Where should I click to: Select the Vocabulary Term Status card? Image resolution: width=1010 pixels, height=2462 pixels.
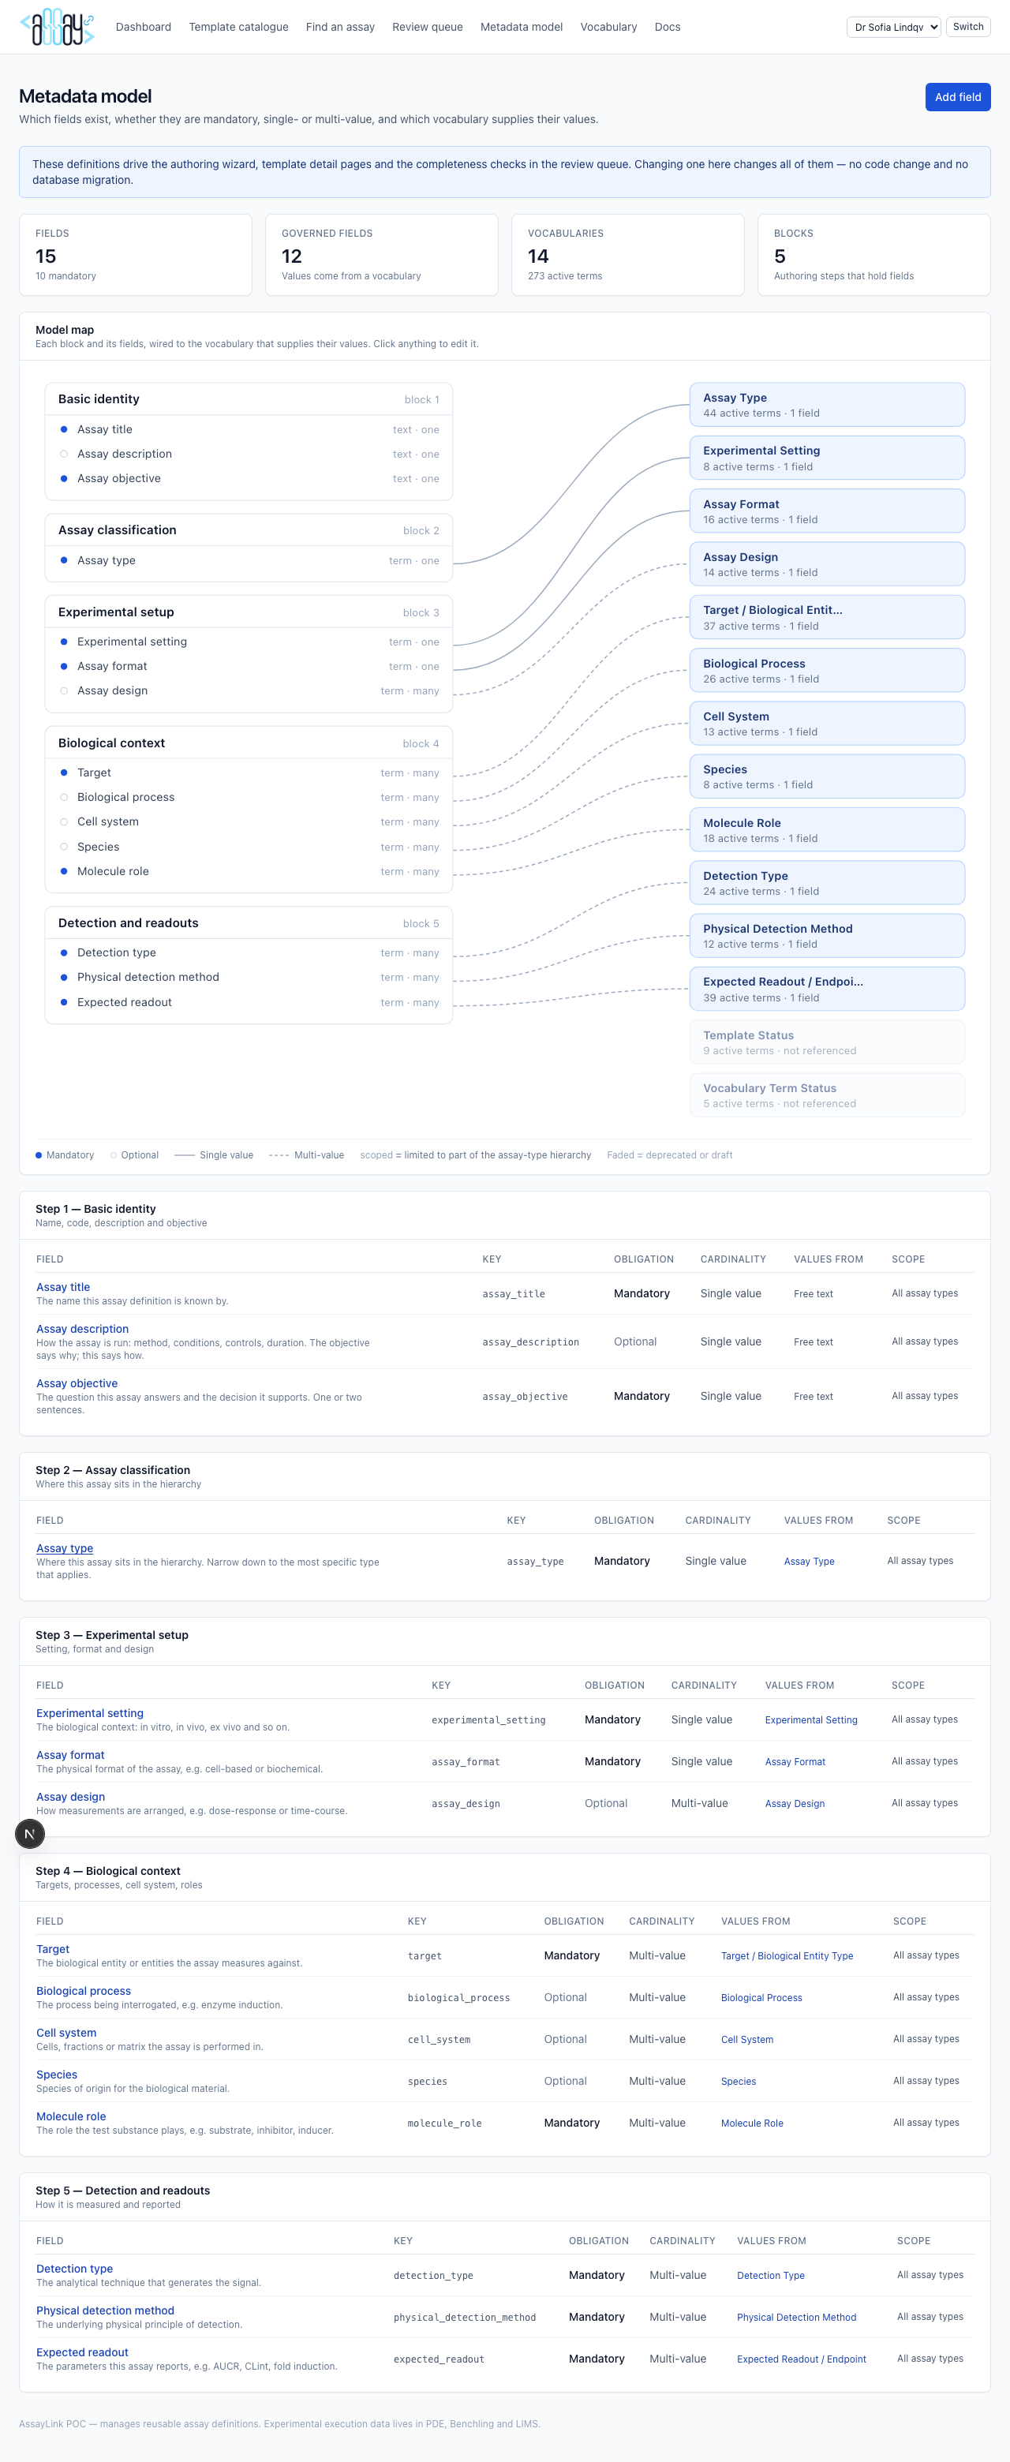(x=828, y=1095)
